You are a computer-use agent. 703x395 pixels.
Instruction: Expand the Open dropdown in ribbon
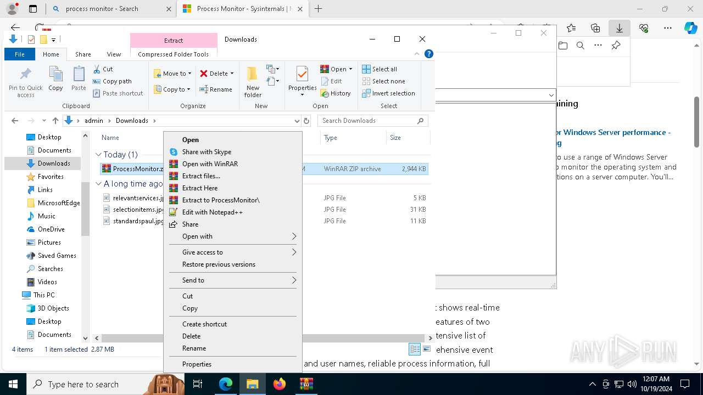[x=336, y=69]
